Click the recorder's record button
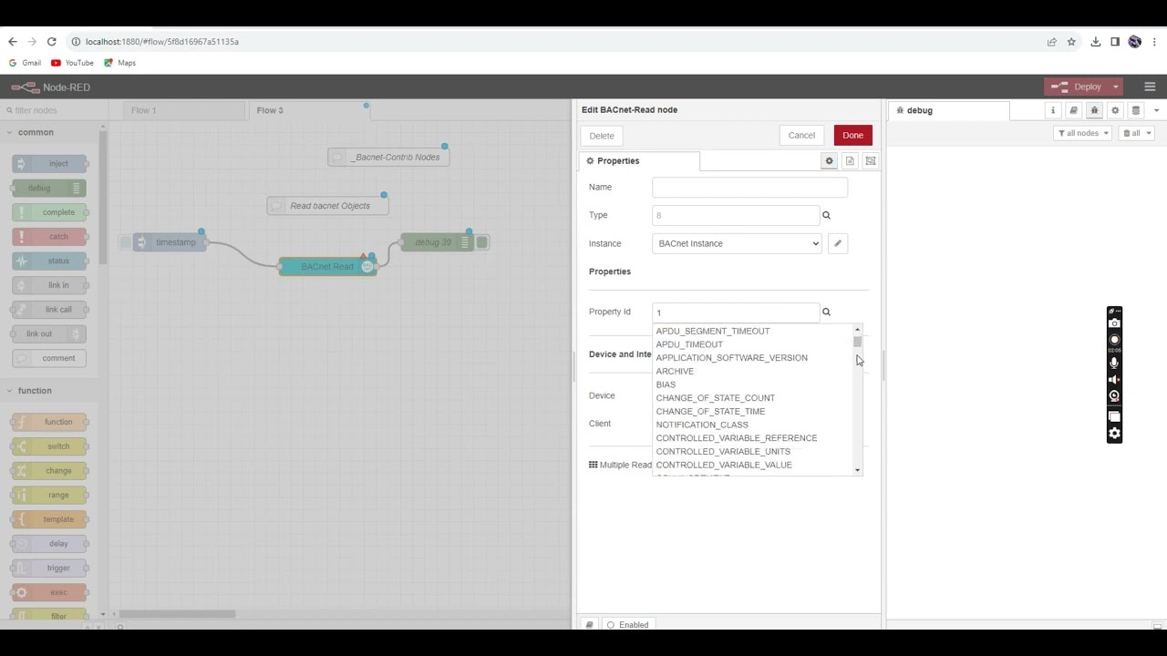Viewport: 1167px width, 656px height. pos(1114,340)
